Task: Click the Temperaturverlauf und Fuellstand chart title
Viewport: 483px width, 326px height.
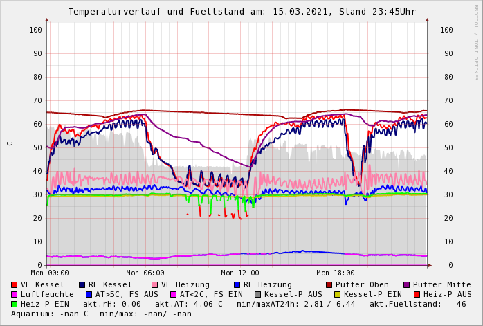Action: tap(241, 12)
